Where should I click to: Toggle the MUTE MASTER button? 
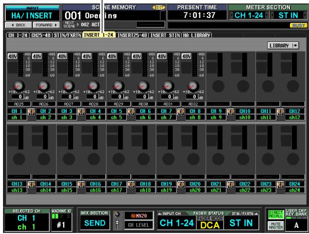(x=275, y=225)
